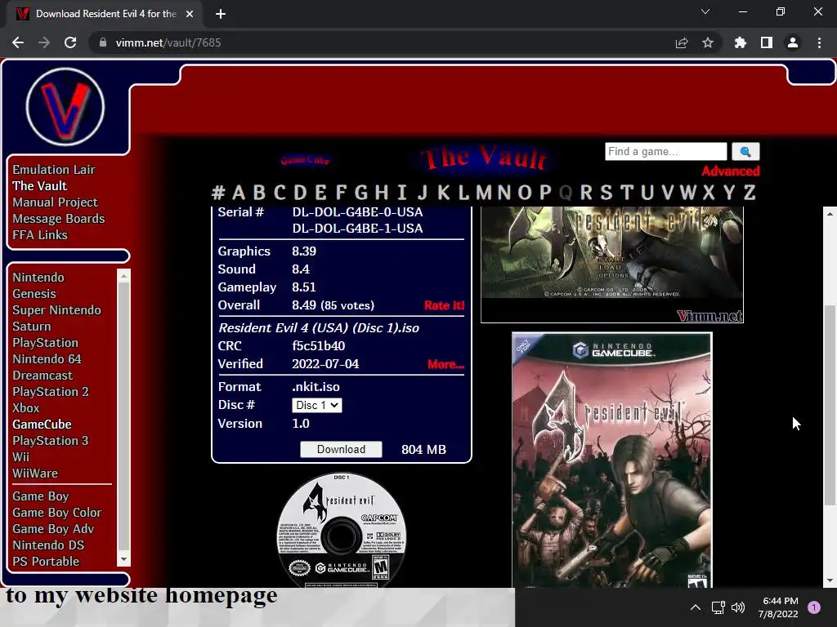
Task: Select Saturn system in list
Action: point(32,327)
